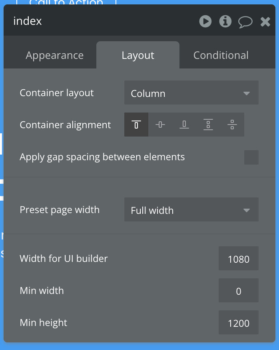Switch to the Appearance tab
This screenshot has width=279, height=350.
pos(55,55)
